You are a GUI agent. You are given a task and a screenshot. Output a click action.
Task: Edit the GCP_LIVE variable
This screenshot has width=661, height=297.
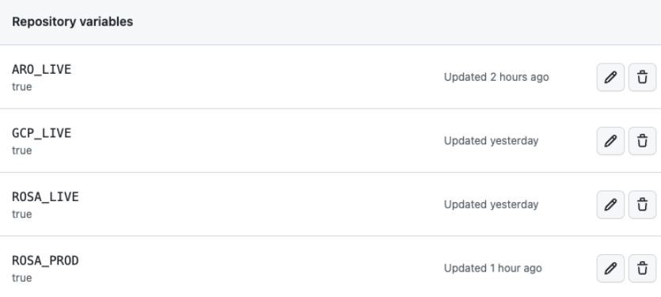610,141
